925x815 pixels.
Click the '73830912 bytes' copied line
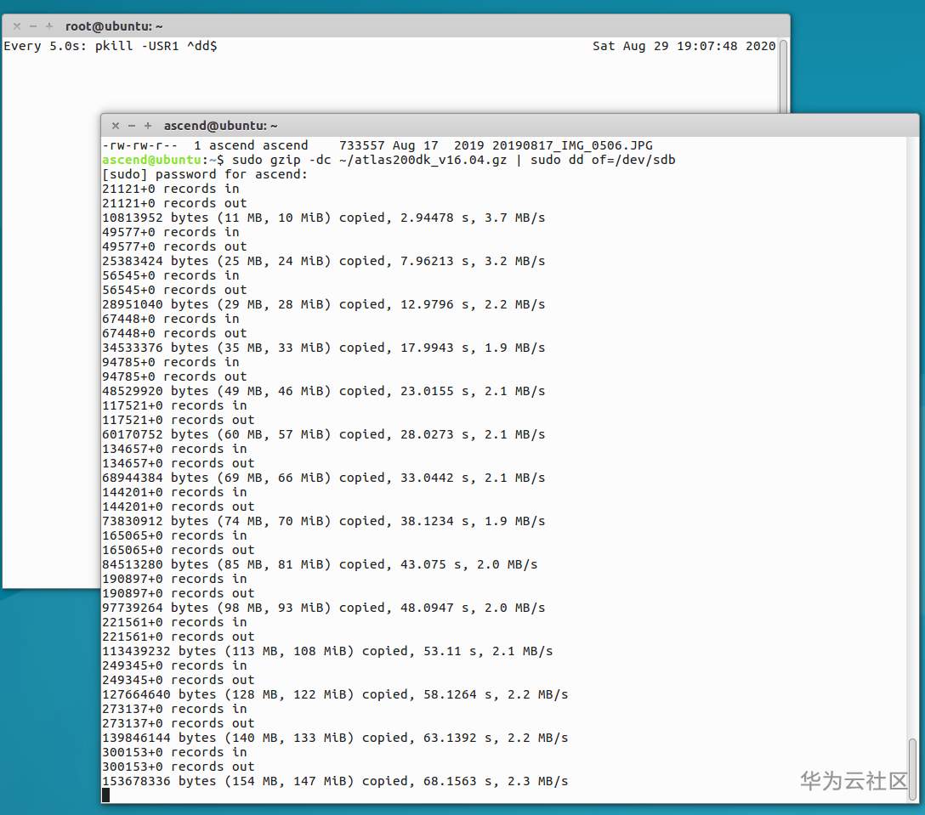[x=323, y=521]
